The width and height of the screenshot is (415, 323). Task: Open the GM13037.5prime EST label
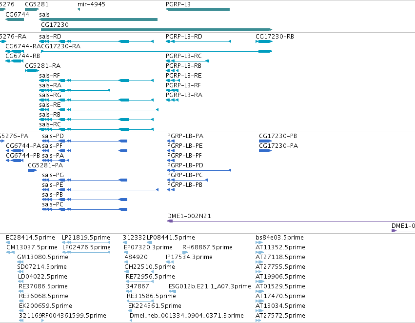(32, 247)
